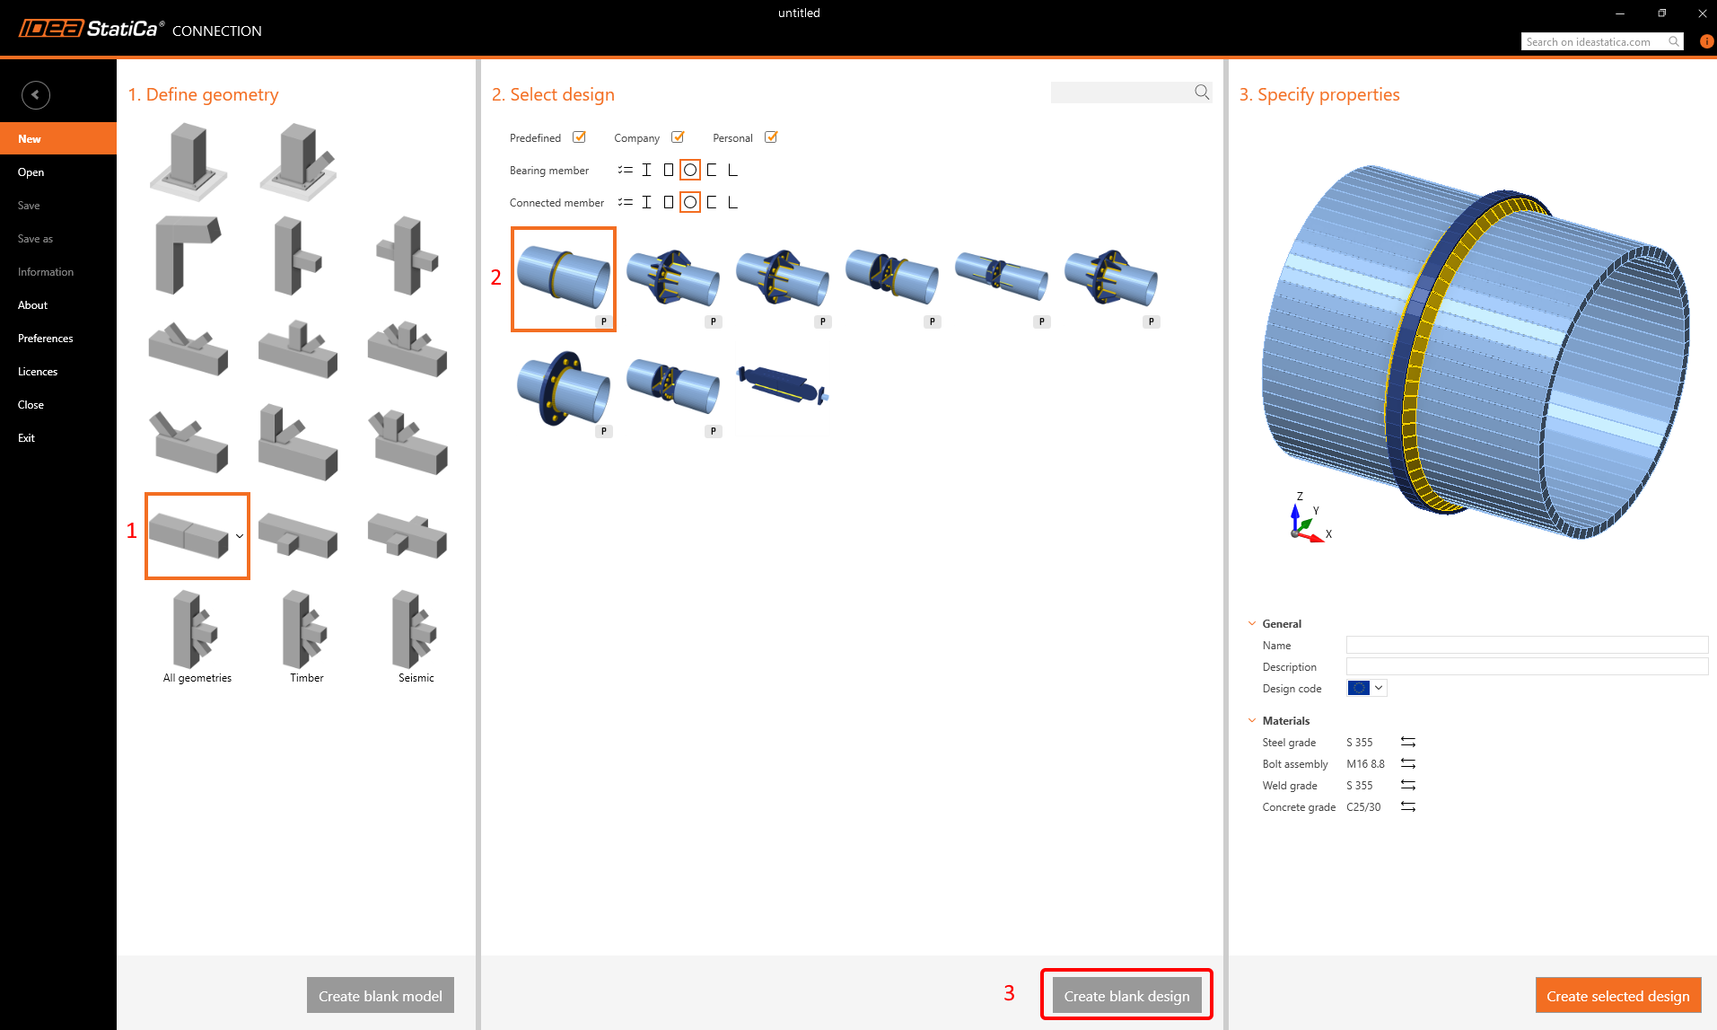Screen dimensions: 1717x1030
Task: Click the back arrow circle icon
Action: [36, 94]
